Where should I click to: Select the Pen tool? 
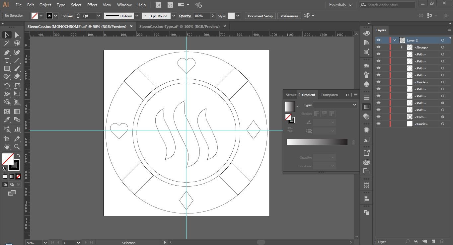click(7, 52)
